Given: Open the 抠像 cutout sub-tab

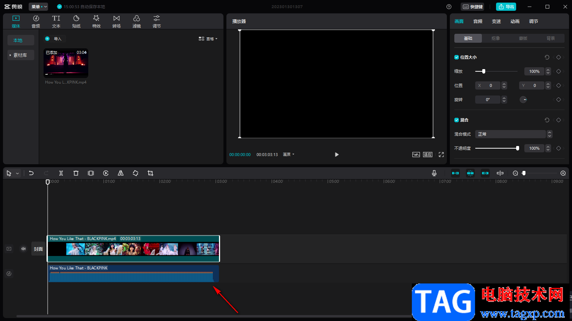Looking at the screenshot, I should tap(496, 38).
